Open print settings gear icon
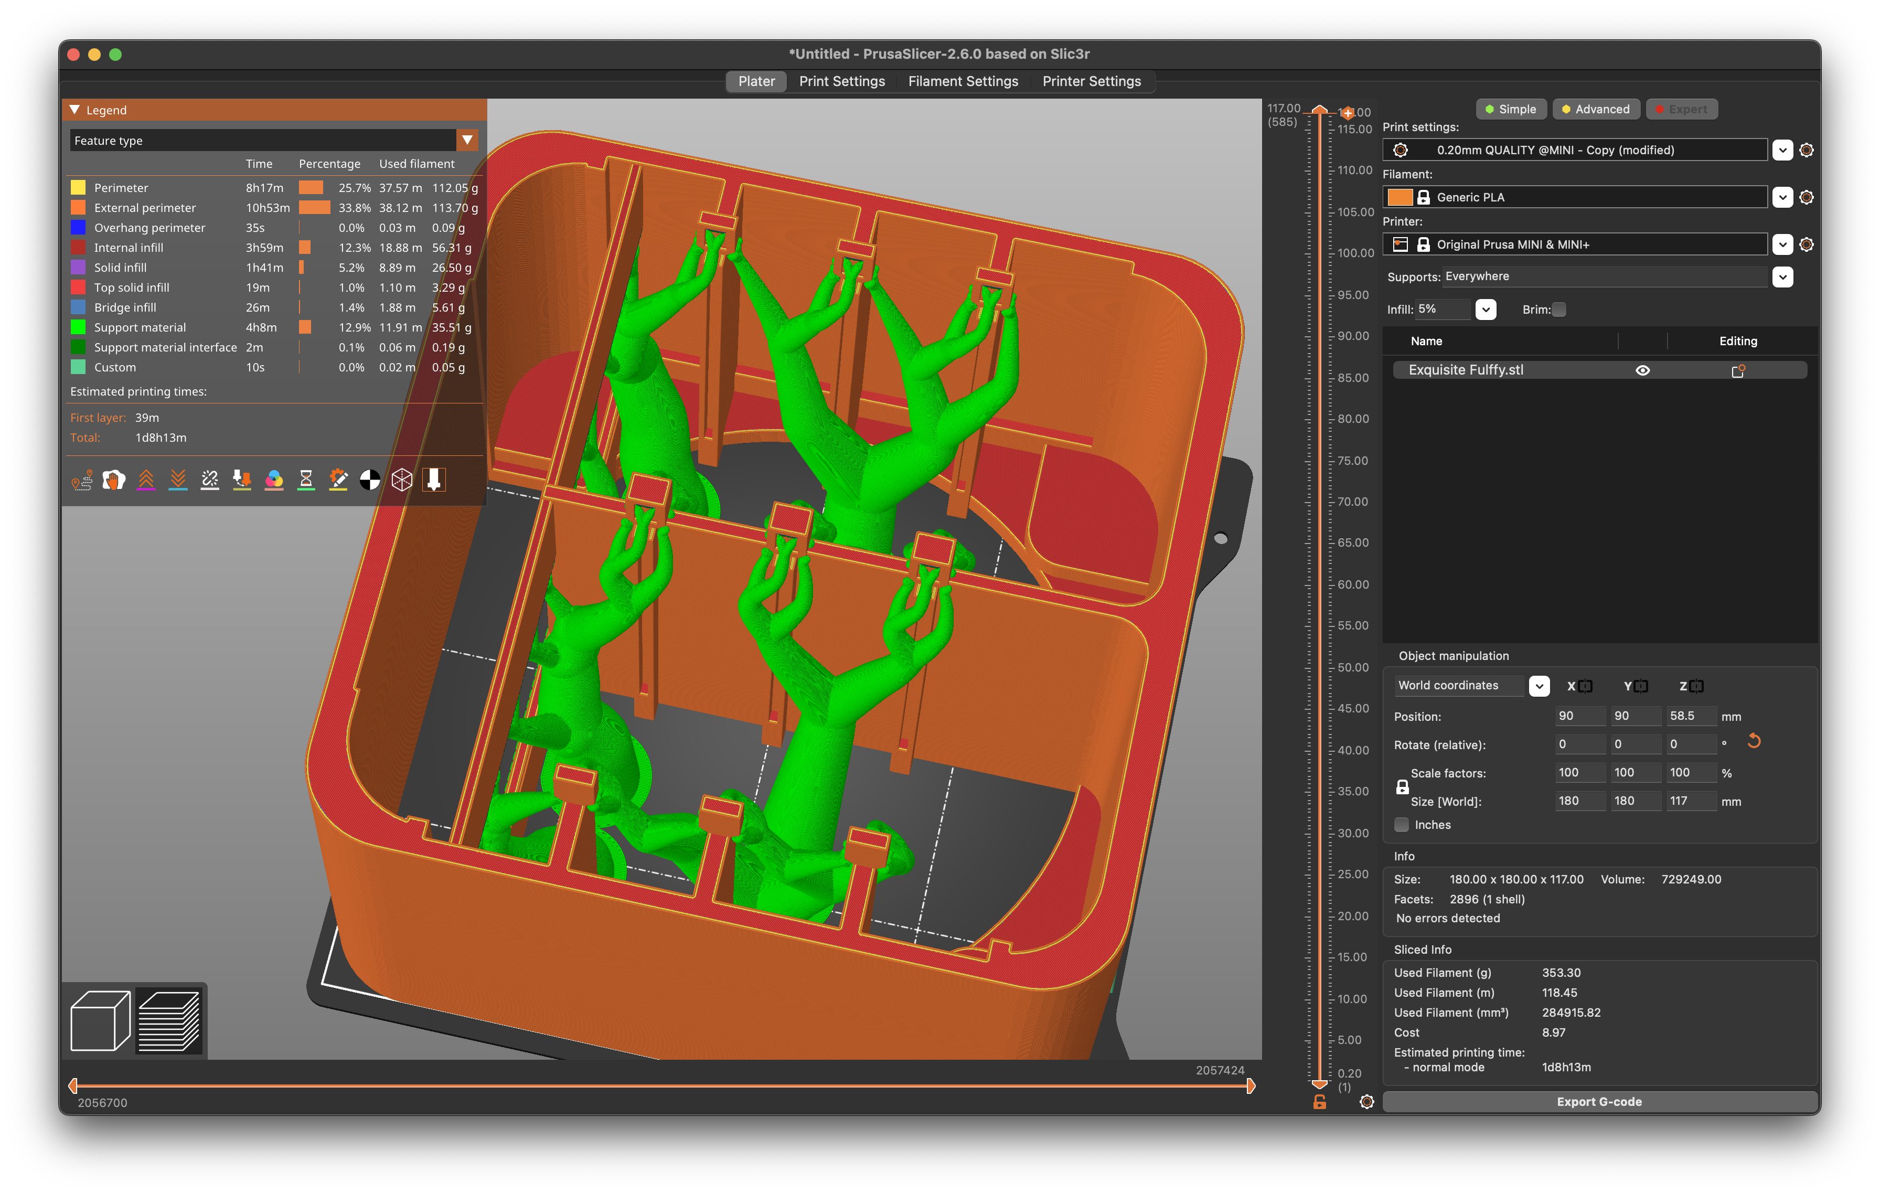 tap(1806, 150)
